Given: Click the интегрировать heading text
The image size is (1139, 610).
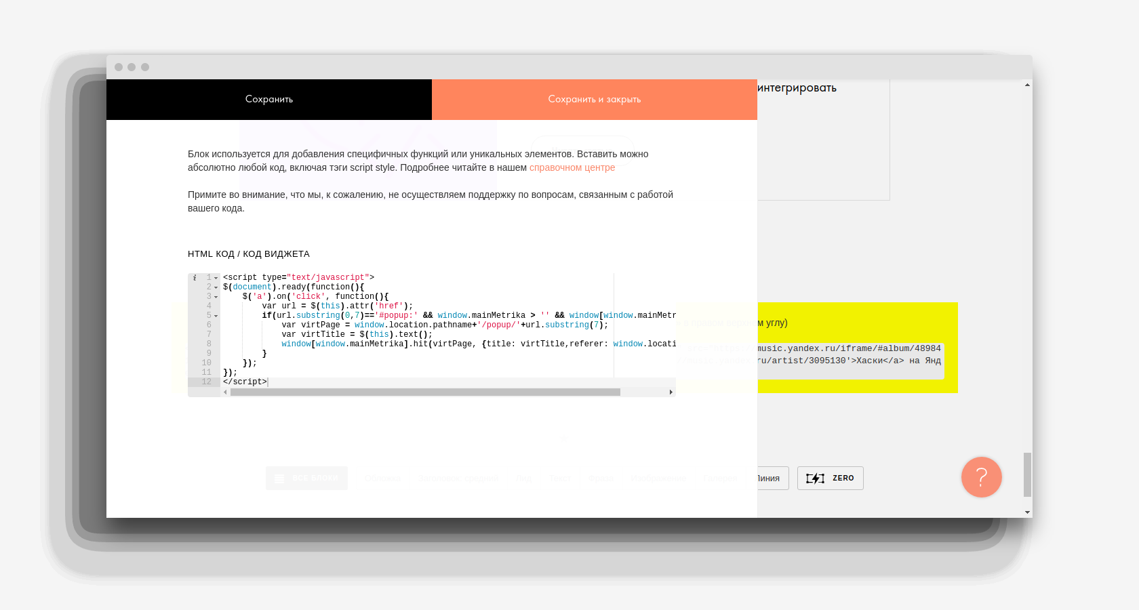Looking at the screenshot, I should [x=797, y=88].
